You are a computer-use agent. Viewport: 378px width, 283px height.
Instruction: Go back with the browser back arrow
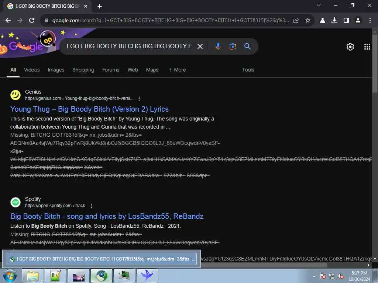(x=8, y=21)
